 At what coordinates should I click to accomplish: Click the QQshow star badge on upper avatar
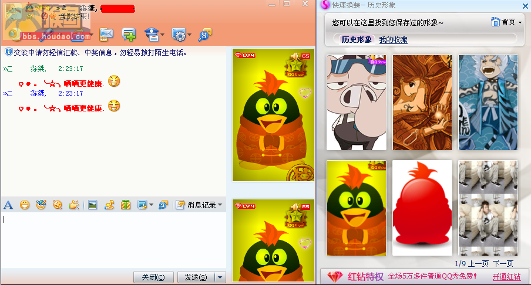click(x=296, y=68)
